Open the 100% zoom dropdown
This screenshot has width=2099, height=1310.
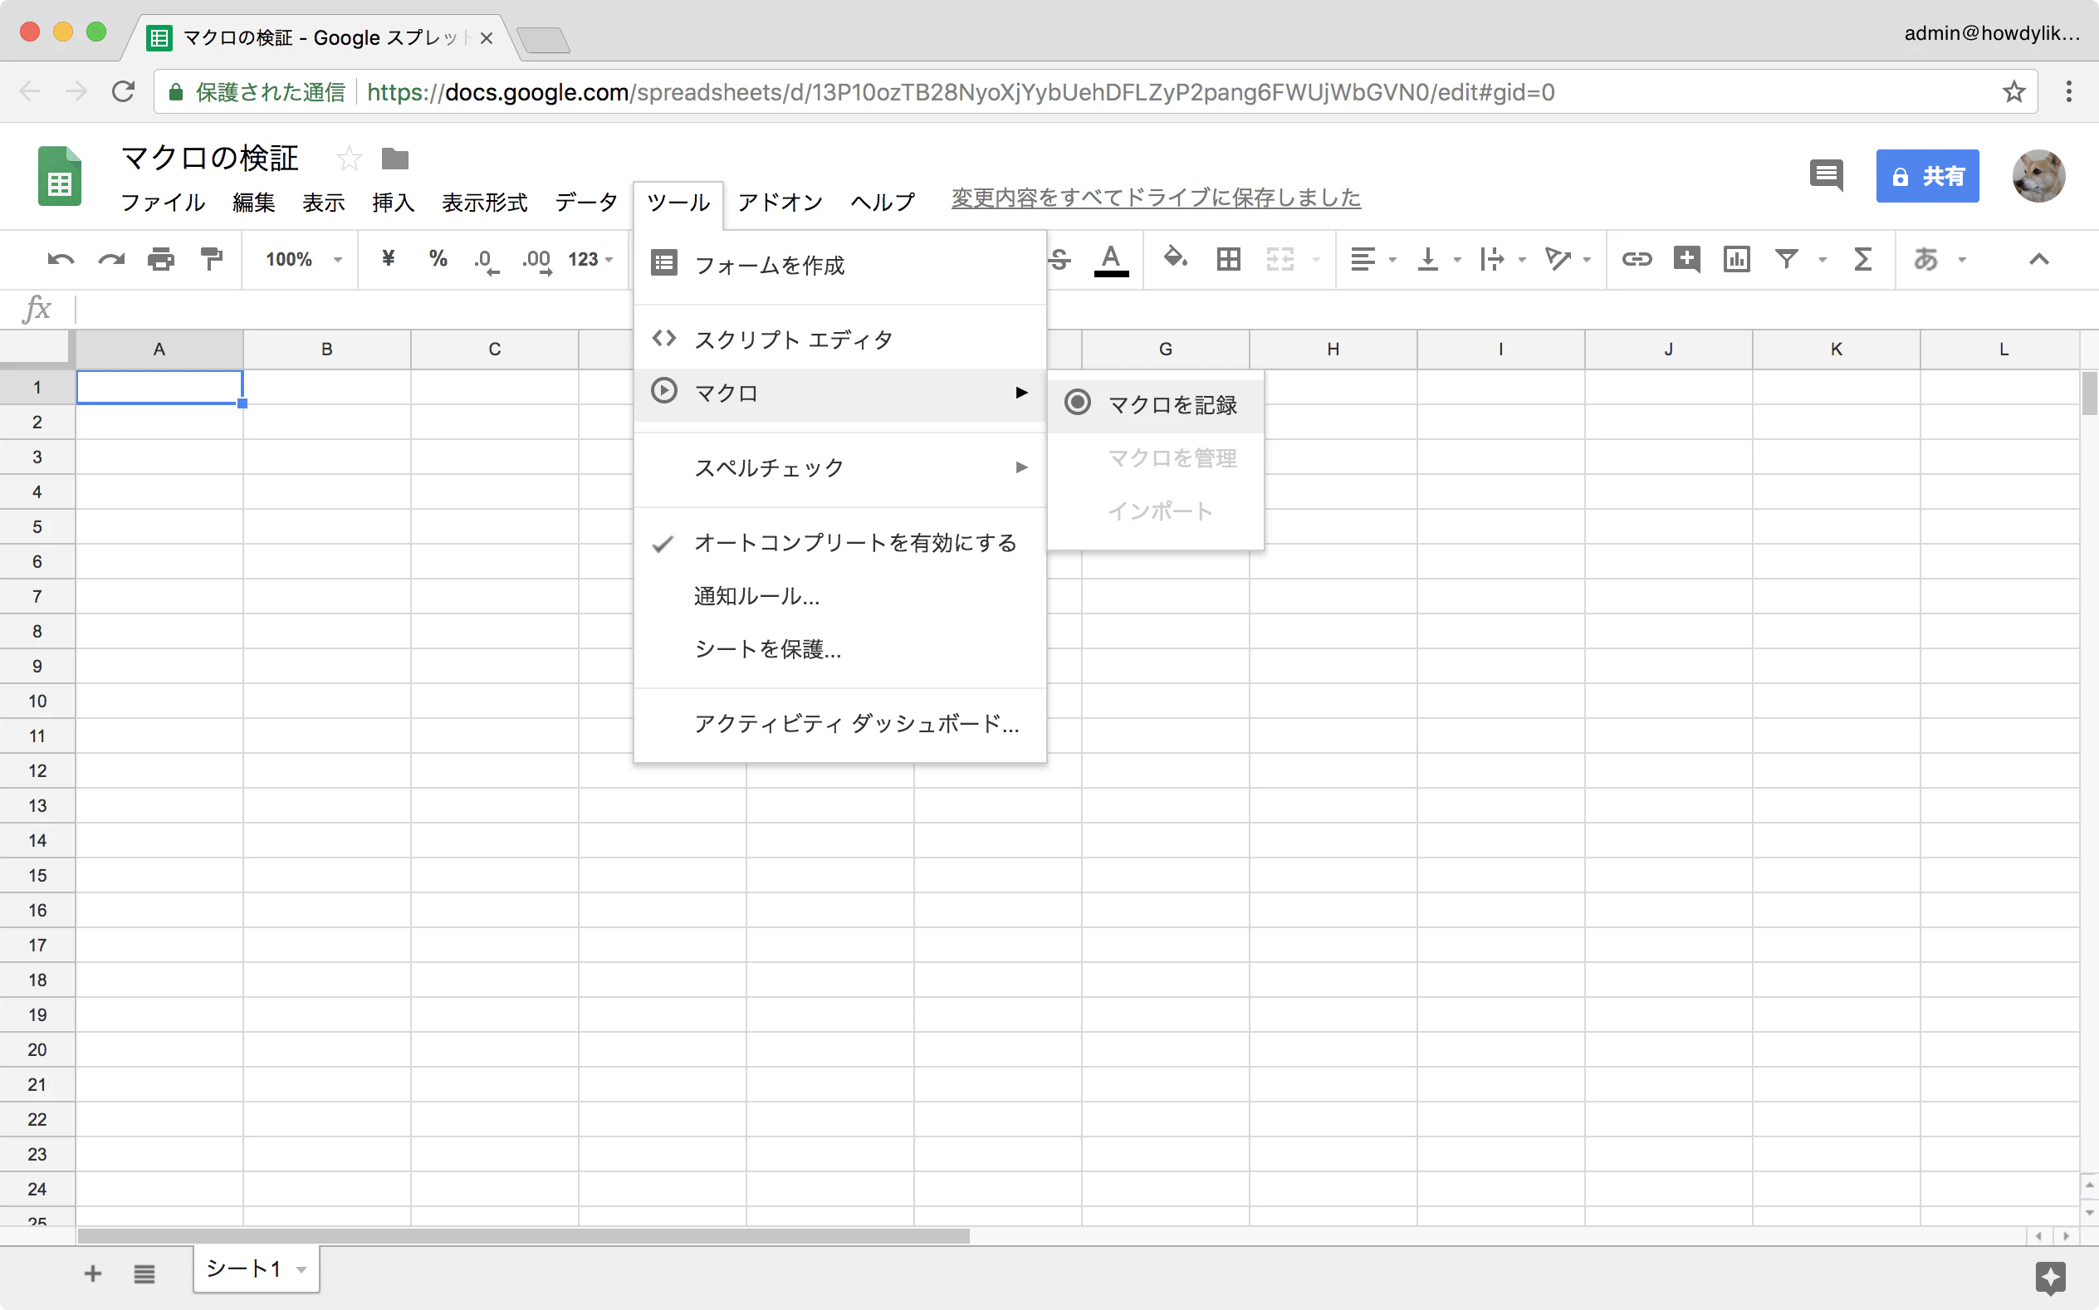pyautogui.click(x=303, y=259)
